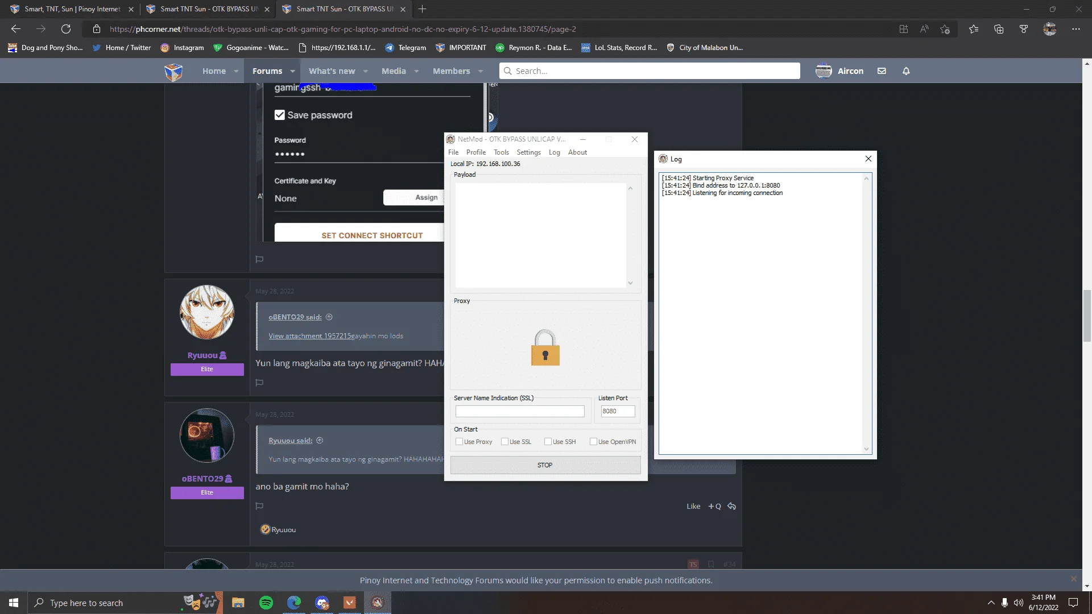
Task: Click the favorites star icon in address bar
Action: click(x=945, y=29)
